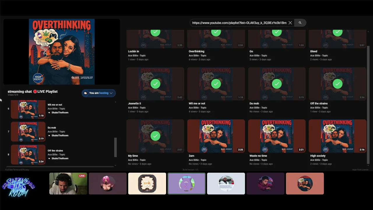Click the queue list vertical scrollbar thumb
Viewport: 373px width, 210px height.
click(x=115, y=147)
